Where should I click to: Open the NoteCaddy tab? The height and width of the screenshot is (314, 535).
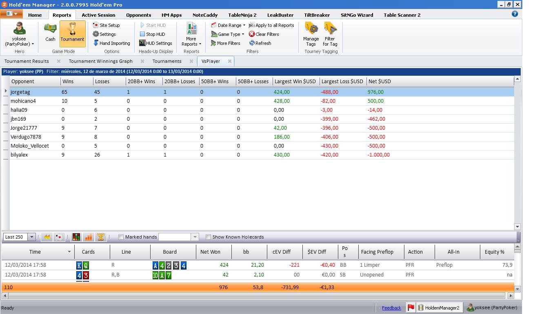pyautogui.click(x=205, y=15)
